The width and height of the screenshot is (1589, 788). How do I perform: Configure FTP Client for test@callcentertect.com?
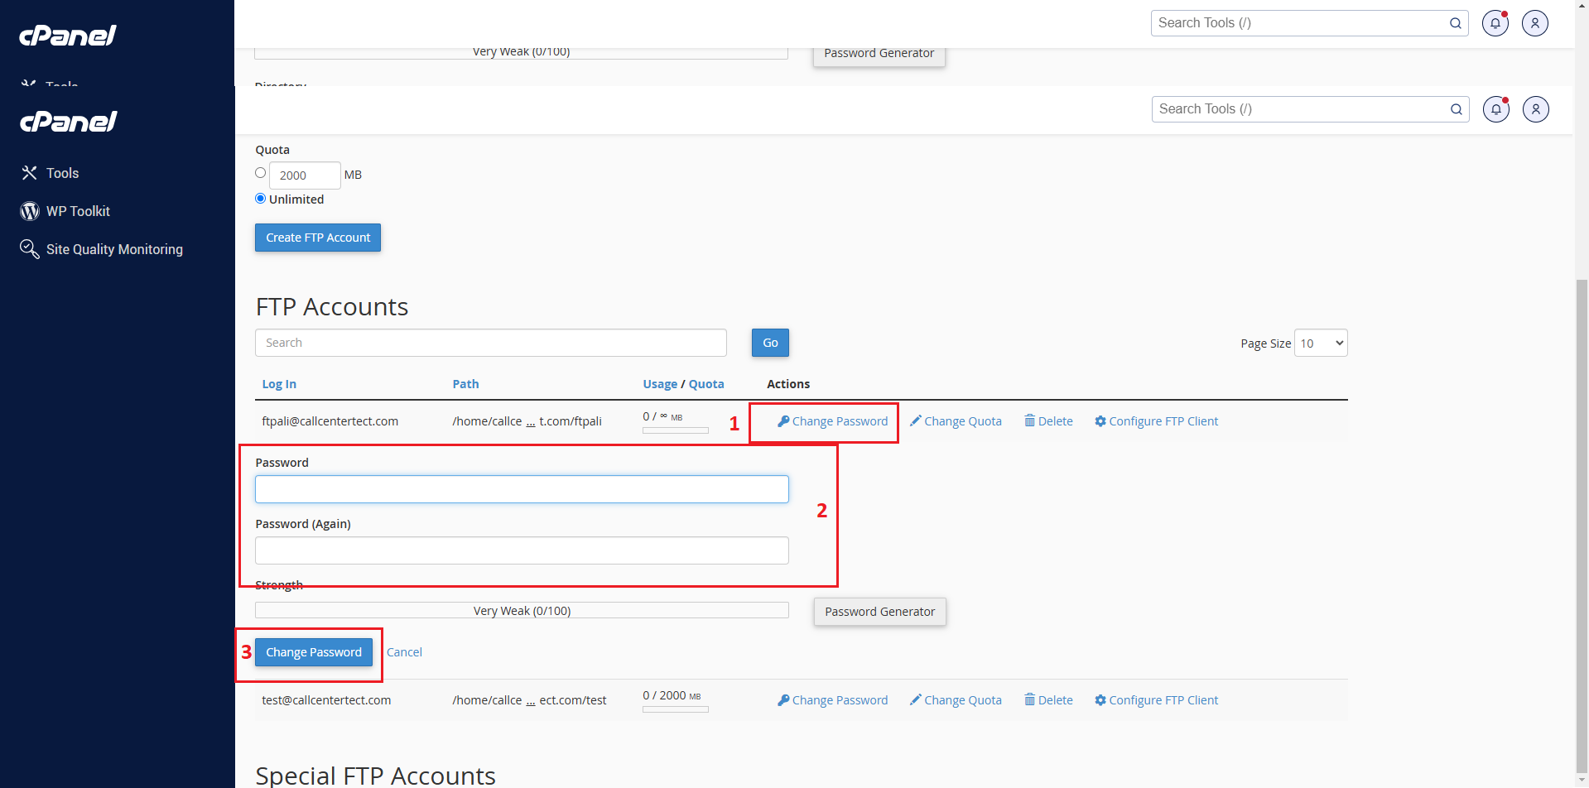[x=1156, y=700]
